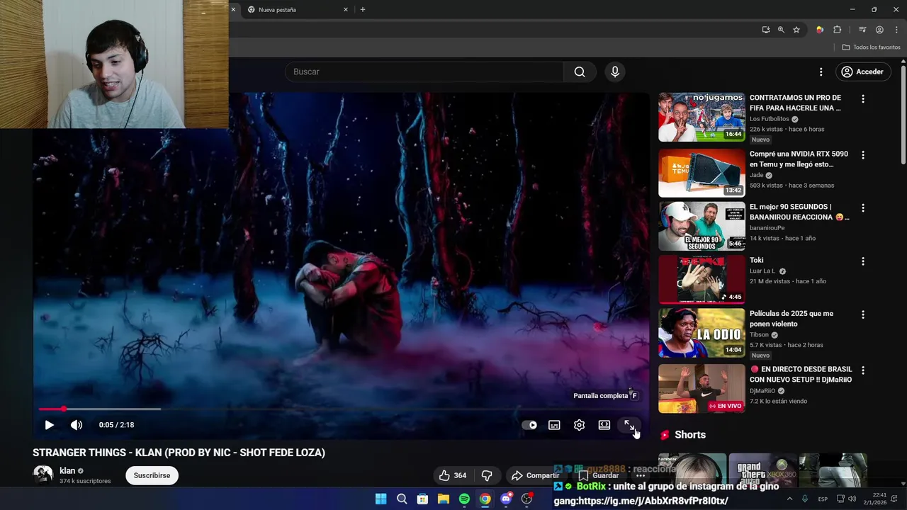The width and height of the screenshot is (907, 510).
Task: Open the media controls music icon
Action: (x=862, y=30)
